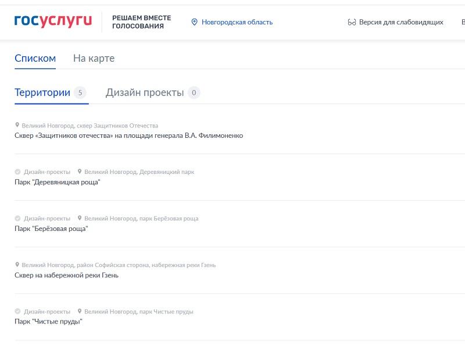Click check icon next to Дизайн-проекты for Берёзовая роща
465x349 pixels.
pyautogui.click(x=17, y=219)
